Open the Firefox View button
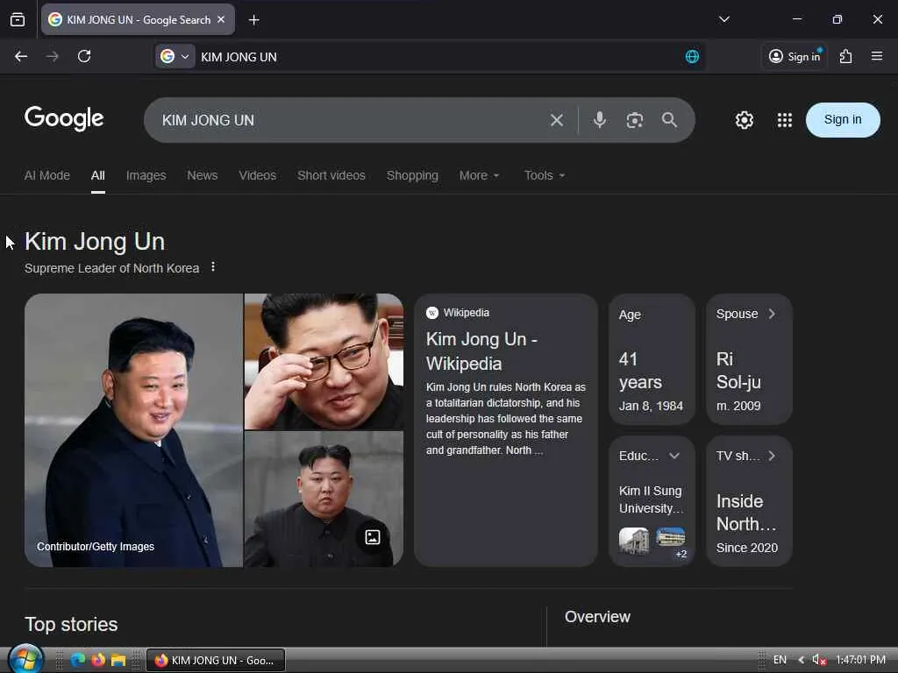 (x=18, y=19)
